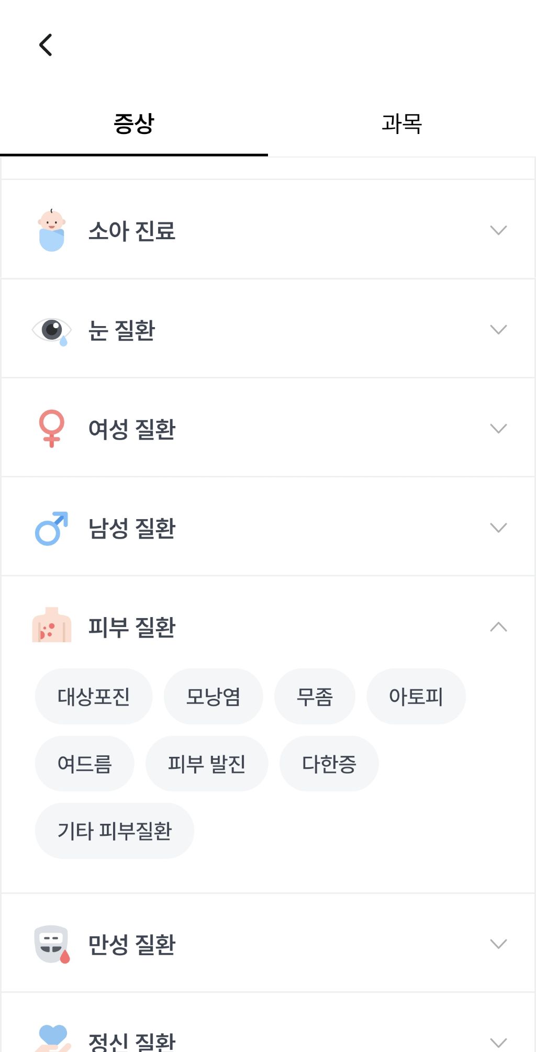Tap the female symbol icon
Viewport: 536px width, 1052px height.
tap(51, 429)
